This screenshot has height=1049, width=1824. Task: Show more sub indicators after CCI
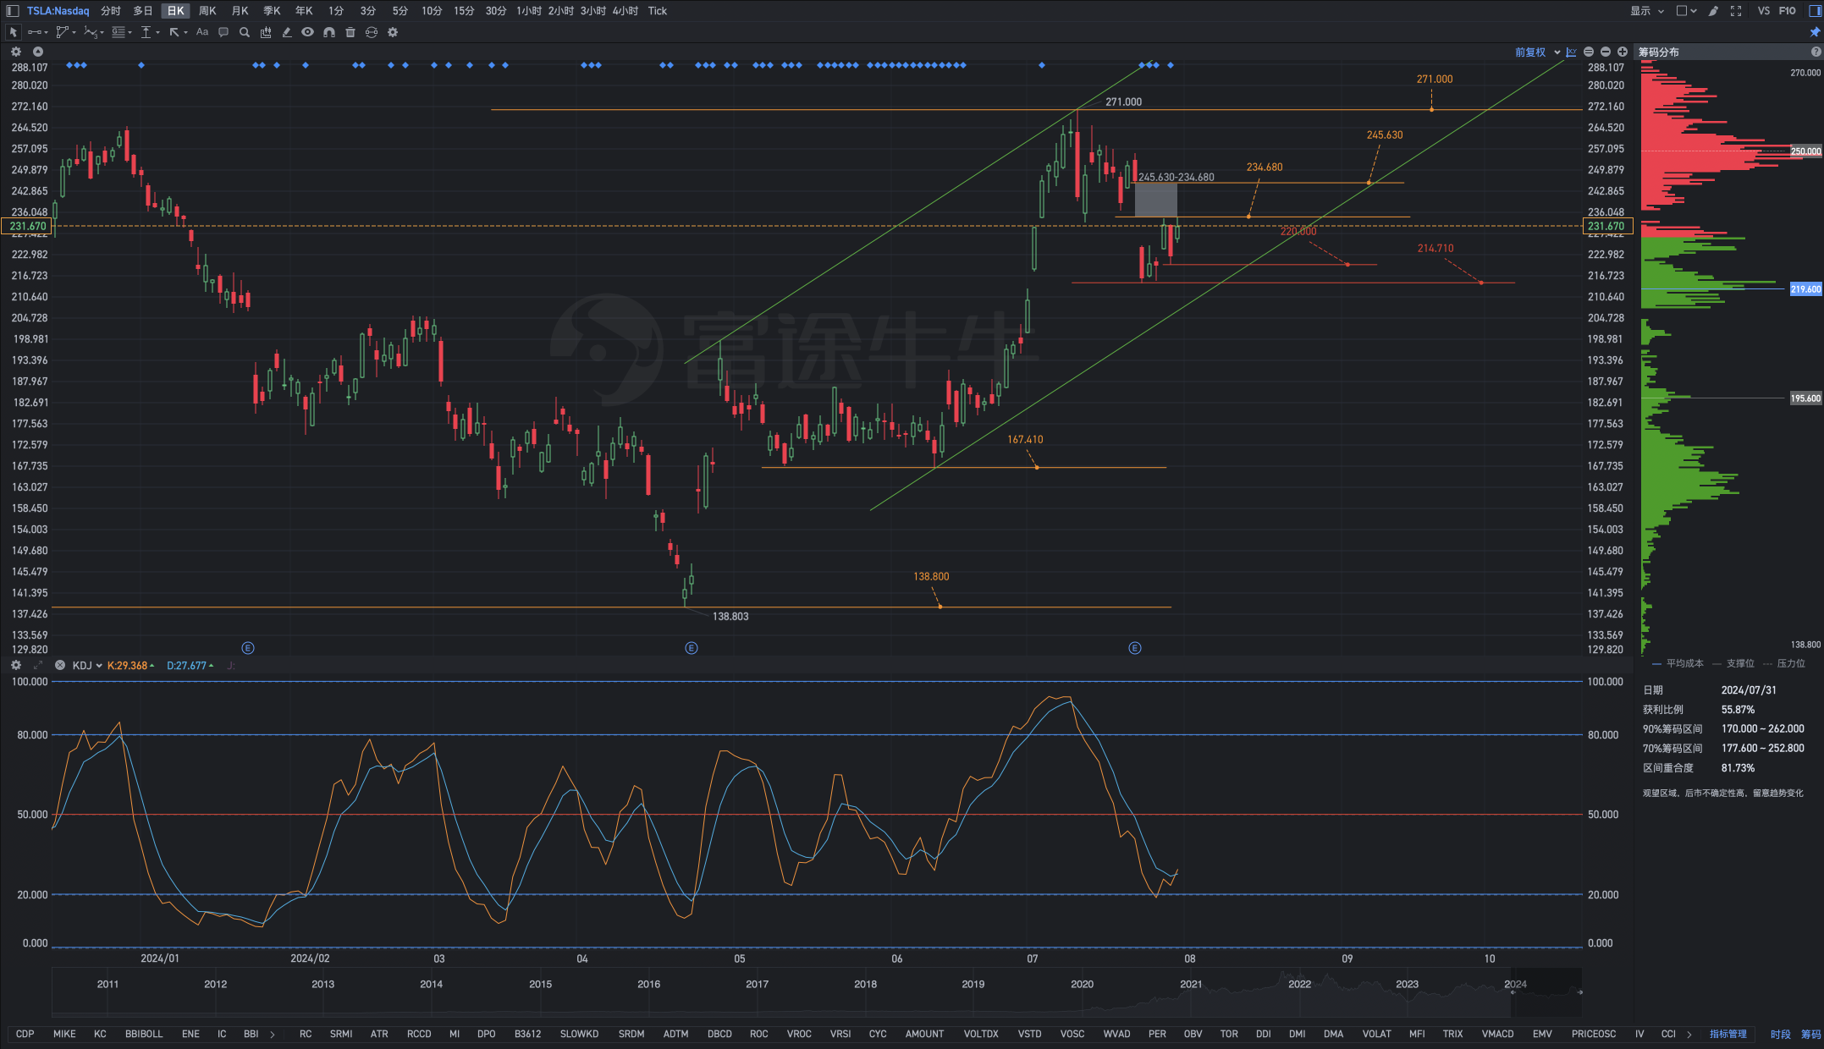click(x=1689, y=1034)
